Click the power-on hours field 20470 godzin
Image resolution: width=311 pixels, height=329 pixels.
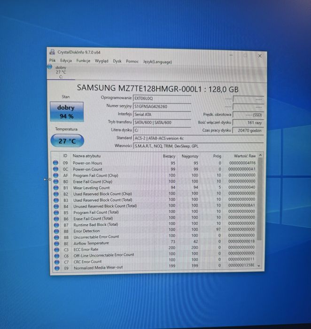pos(248,130)
